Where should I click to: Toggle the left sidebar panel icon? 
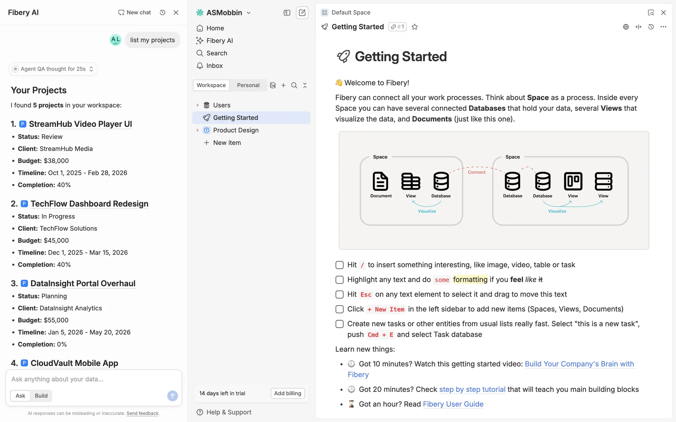click(287, 13)
